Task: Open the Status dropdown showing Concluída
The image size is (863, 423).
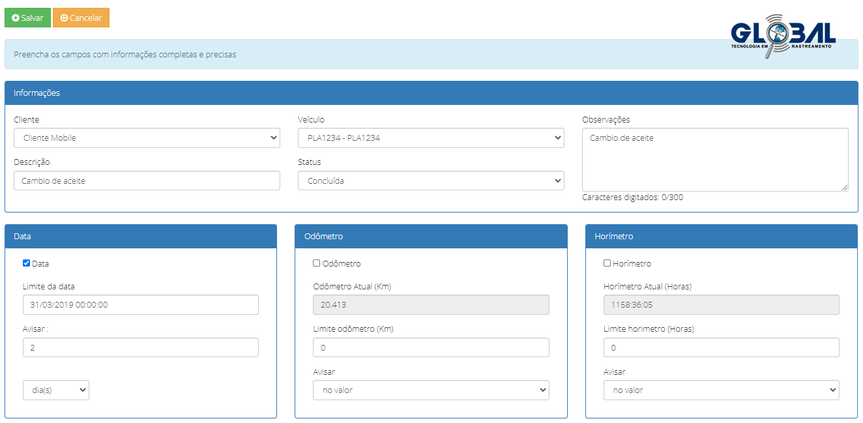Action: point(431,181)
